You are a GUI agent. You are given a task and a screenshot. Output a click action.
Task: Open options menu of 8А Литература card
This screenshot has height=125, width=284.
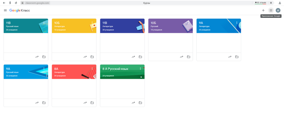click(x=92, y=69)
